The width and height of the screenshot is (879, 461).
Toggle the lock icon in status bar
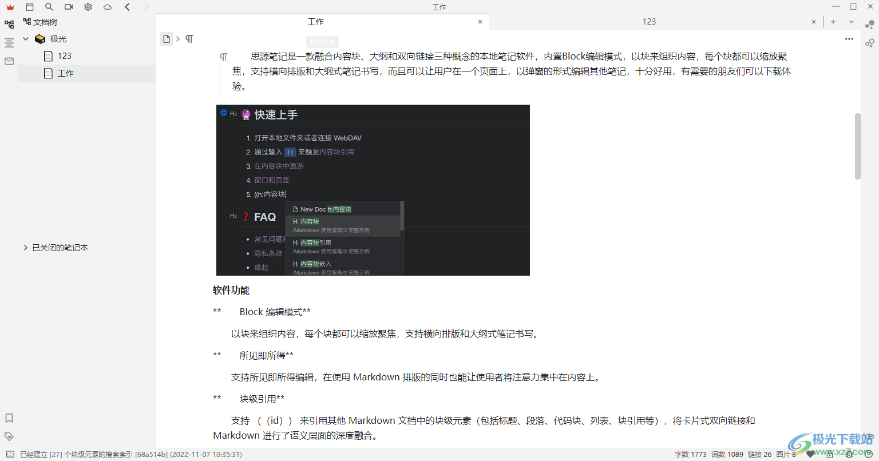coord(830,454)
